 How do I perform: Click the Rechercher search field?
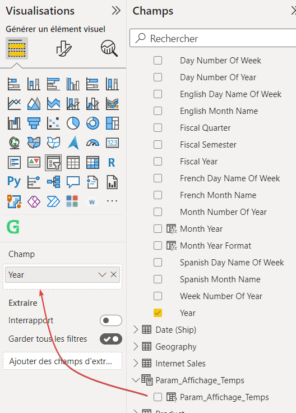click(x=213, y=39)
